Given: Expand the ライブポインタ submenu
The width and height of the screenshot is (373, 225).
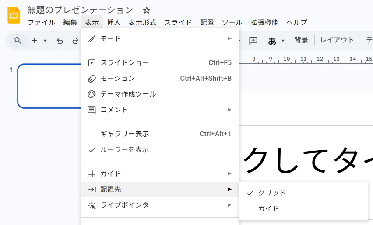Looking at the screenshot, I should click(160, 205).
